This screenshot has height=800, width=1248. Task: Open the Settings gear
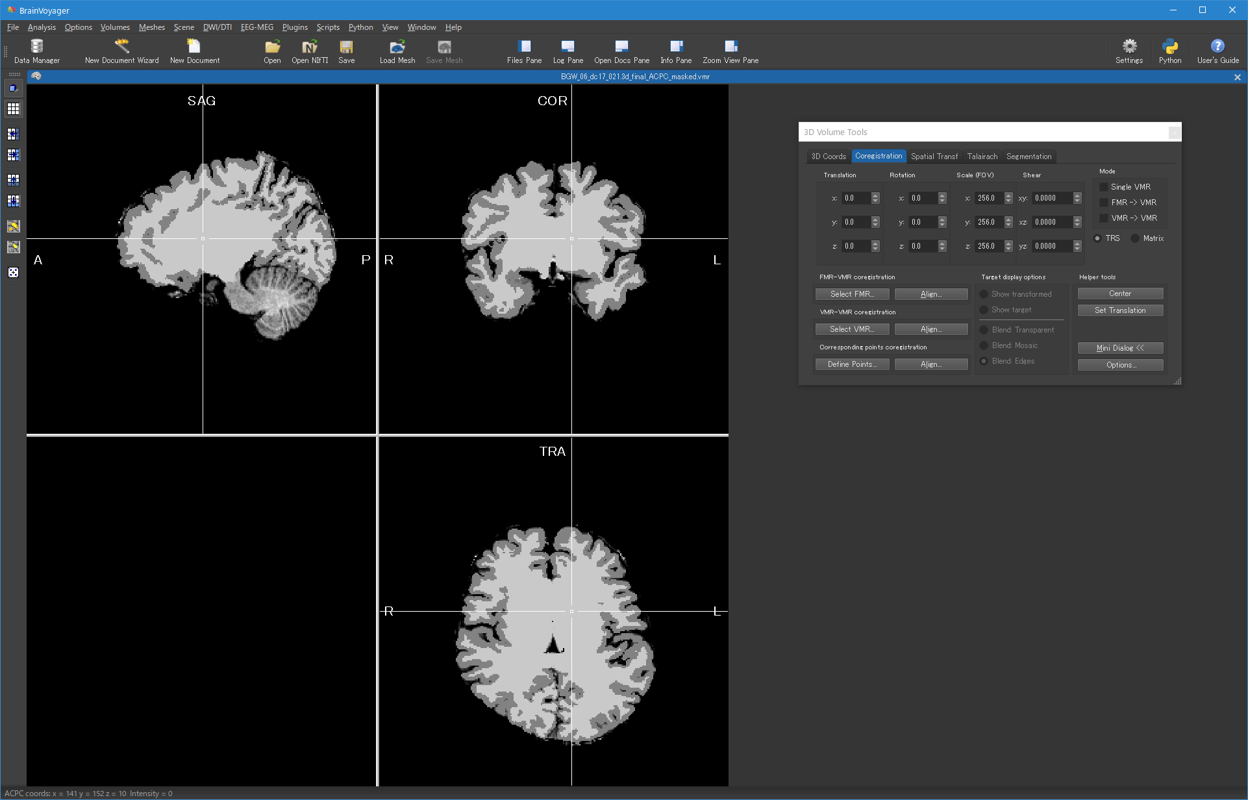[x=1129, y=51]
